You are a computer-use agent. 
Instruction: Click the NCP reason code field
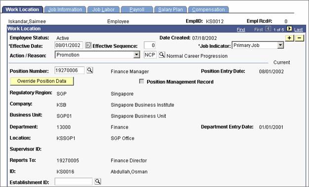pyautogui.click(x=150, y=55)
